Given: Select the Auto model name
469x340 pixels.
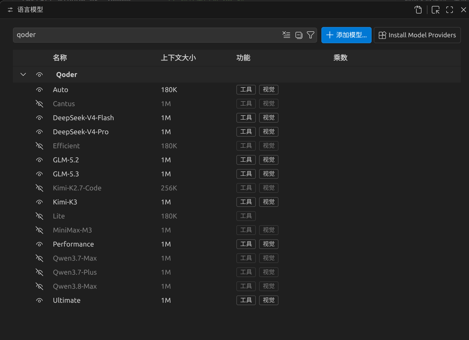Looking at the screenshot, I should point(60,90).
